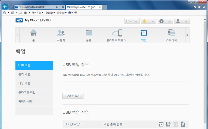Click the 작업 만들기 button
The width and height of the screenshot is (208, 129).
tap(73, 96)
